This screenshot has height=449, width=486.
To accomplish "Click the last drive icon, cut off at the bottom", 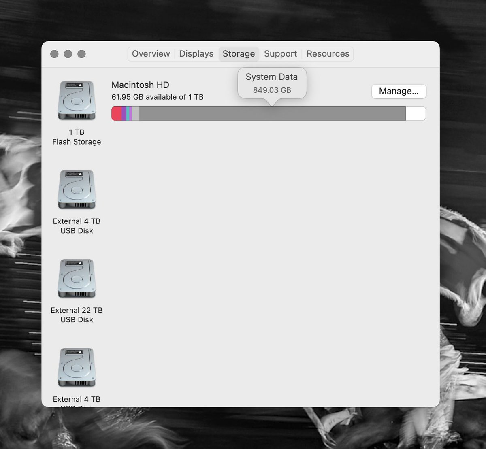I will point(77,368).
